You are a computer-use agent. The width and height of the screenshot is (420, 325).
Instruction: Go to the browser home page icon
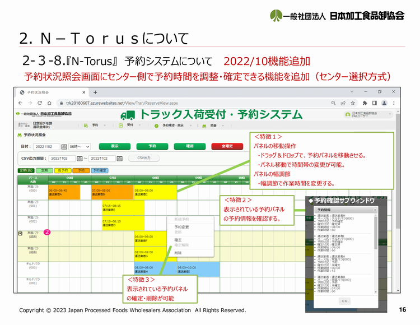pyautogui.click(x=49, y=103)
